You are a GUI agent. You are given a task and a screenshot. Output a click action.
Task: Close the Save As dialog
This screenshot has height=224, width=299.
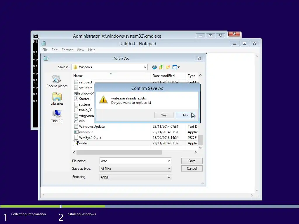pos(199,58)
